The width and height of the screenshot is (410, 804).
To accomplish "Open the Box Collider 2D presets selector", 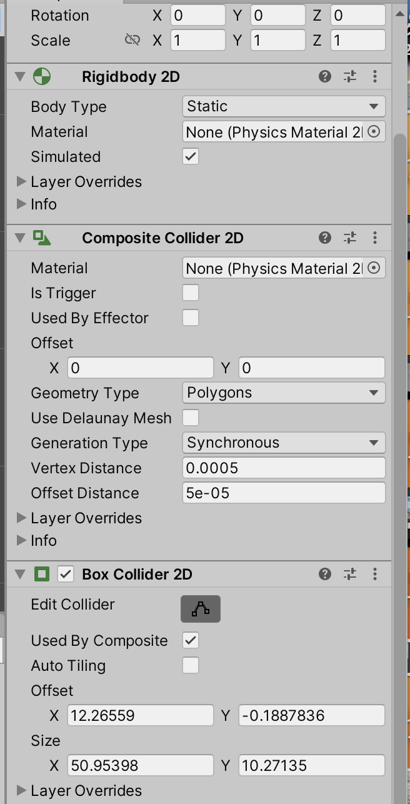I will tap(349, 573).
